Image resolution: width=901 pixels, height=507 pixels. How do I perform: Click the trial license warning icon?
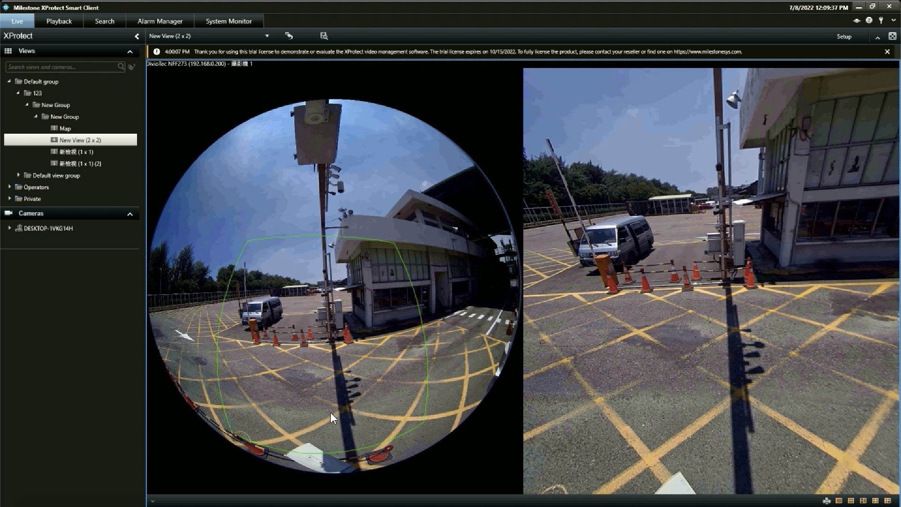tap(156, 52)
